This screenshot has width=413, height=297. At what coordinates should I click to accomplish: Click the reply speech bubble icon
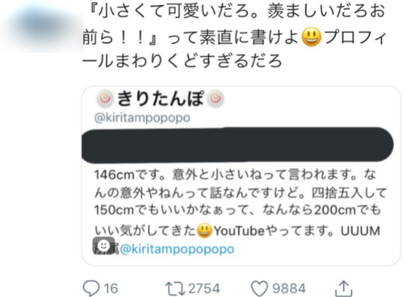pyautogui.click(x=91, y=289)
